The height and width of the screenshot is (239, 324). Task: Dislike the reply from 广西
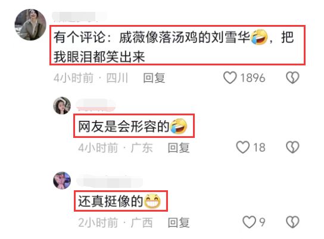click(x=292, y=222)
